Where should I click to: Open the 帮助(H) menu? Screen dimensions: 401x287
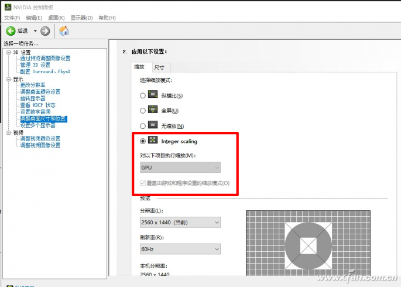(107, 18)
